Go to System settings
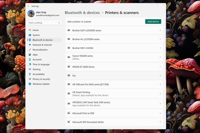The image size is (200, 133). tap(44, 35)
